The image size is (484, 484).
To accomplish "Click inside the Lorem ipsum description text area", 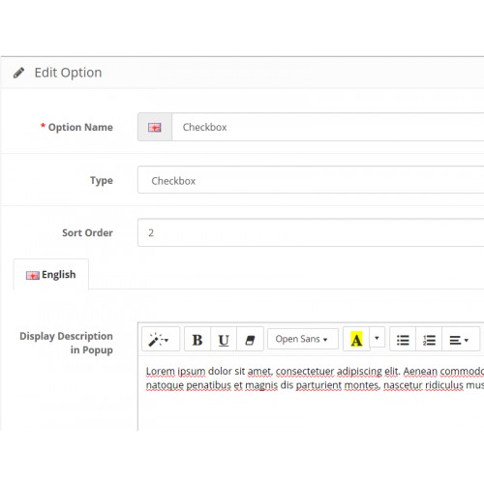I will click(x=312, y=393).
